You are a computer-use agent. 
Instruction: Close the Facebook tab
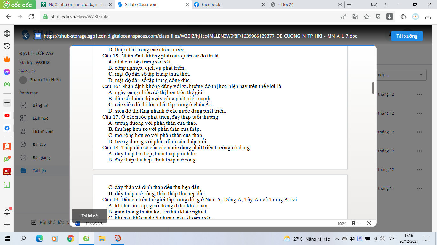(264, 4)
